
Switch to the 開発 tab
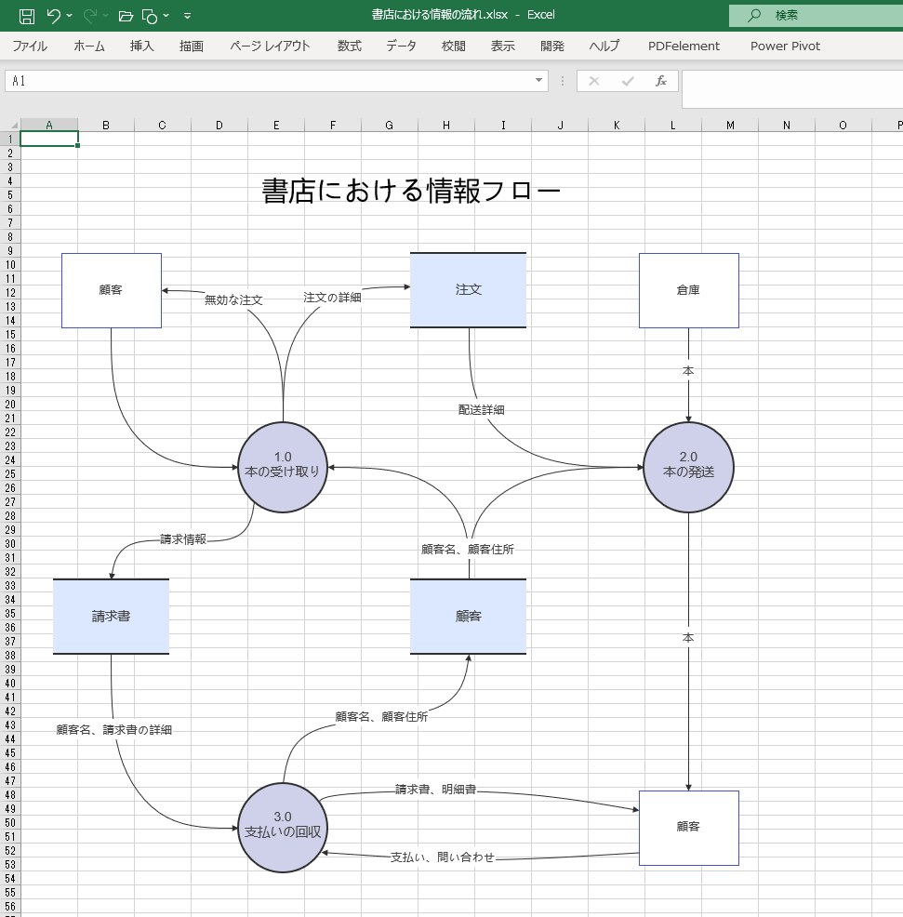552,47
